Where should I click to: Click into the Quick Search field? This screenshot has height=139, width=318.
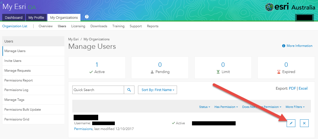click(98, 90)
